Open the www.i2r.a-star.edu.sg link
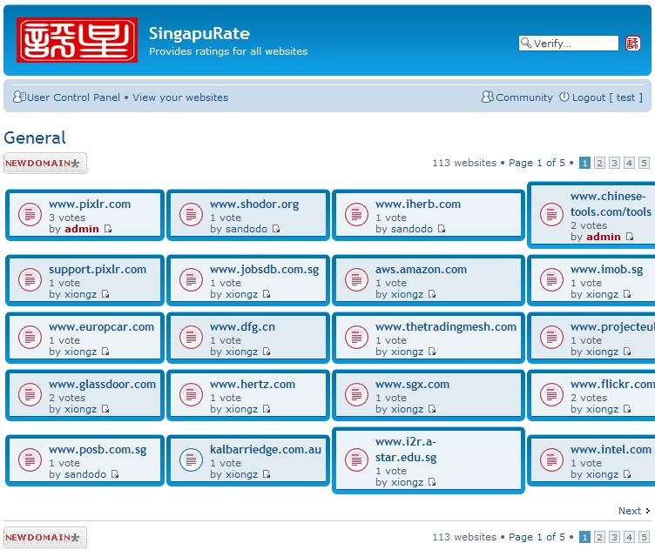This screenshot has height=550, width=655. click(x=406, y=449)
